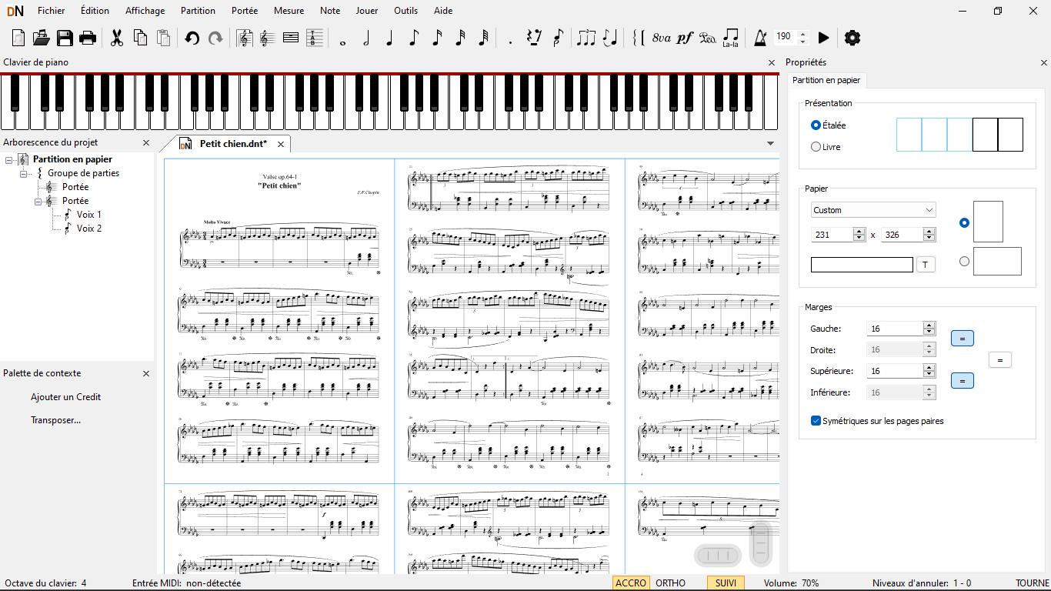Click the brace and bracket tool
This screenshot has height=591, width=1051.
click(x=637, y=38)
